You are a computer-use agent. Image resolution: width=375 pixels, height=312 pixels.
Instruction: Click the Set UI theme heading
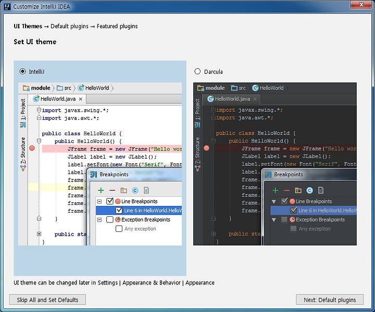pos(35,42)
